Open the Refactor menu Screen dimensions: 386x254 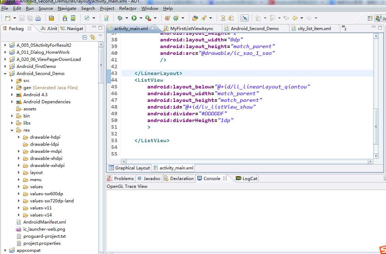pos(128,8)
